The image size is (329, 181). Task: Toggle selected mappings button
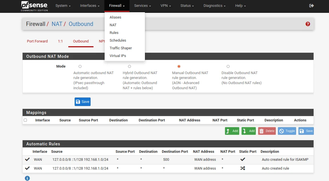coord(287,131)
